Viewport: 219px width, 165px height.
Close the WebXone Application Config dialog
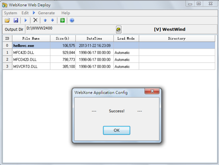152,91
